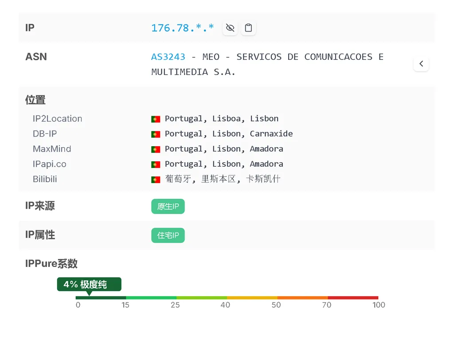Open the AS3243 ASN link
This screenshot has height=351, width=454.
tap(168, 57)
